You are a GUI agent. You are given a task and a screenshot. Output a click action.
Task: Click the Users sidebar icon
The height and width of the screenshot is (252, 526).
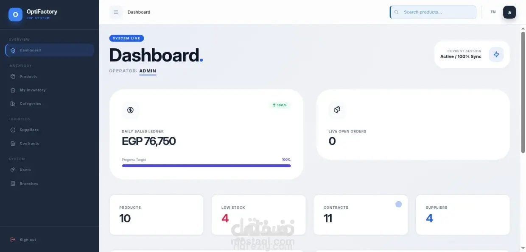point(13,170)
